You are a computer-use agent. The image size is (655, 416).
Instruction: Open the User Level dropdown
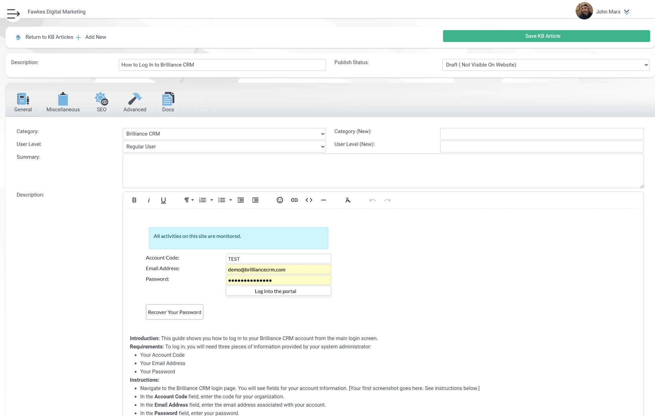point(224,147)
